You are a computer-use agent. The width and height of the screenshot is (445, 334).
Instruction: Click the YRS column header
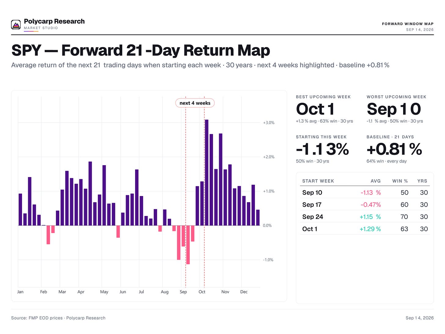coord(422,181)
